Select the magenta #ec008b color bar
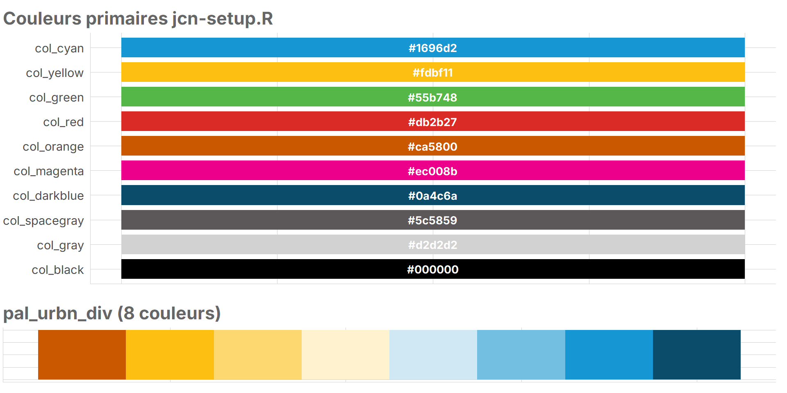787x393 pixels. click(x=433, y=170)
